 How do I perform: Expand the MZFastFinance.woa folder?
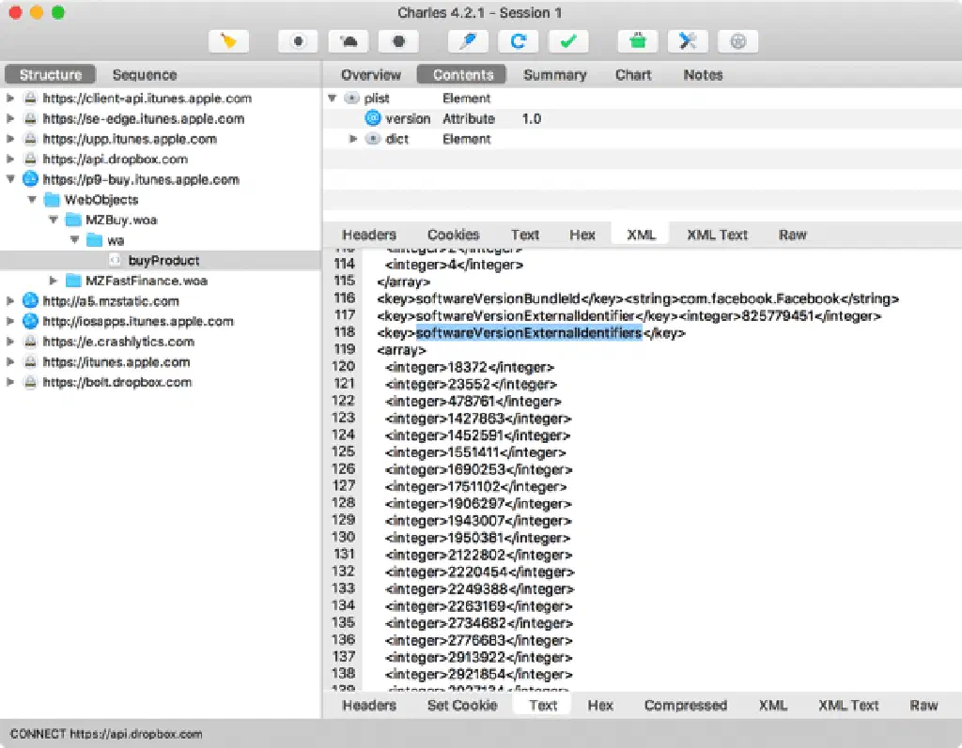54,281
